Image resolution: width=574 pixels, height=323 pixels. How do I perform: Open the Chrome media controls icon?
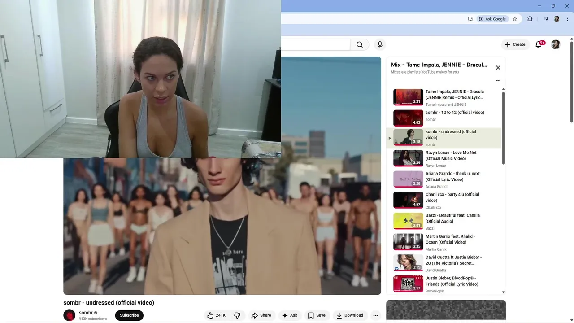(546, 19)
